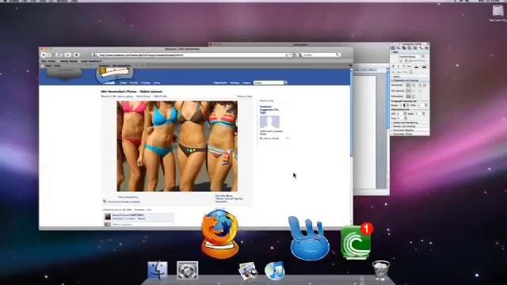Click the Facebook search magnifier button
507x285 pixels.
point(286,82)
